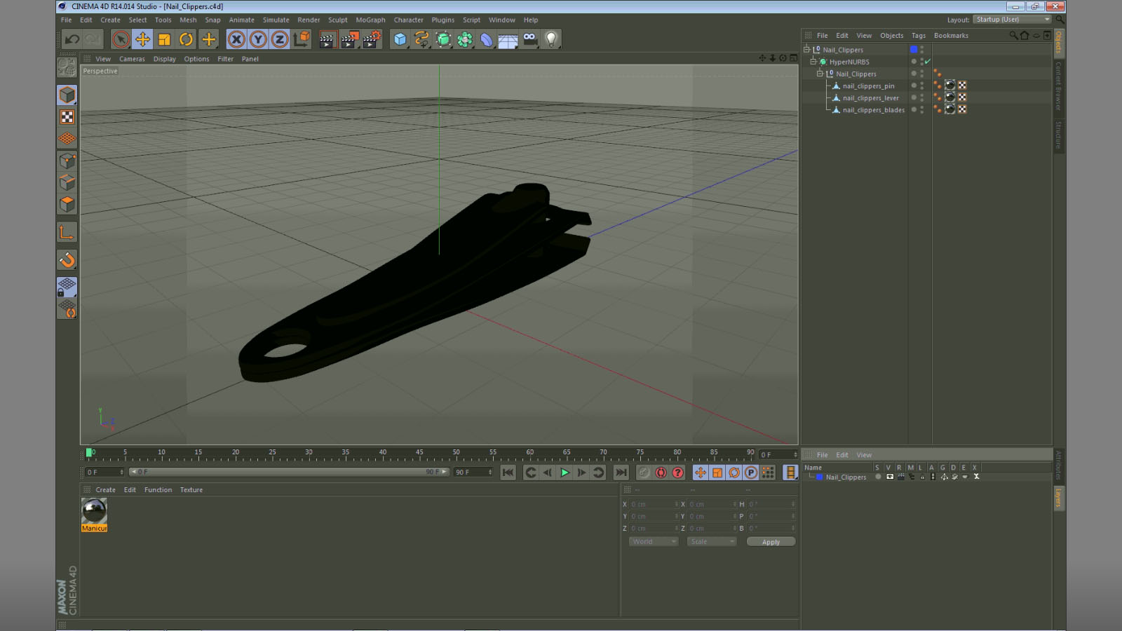Select nail_clippers_lever object
Screen dimensions: 1122x631
pyautogui.click(x=870, y=98)
